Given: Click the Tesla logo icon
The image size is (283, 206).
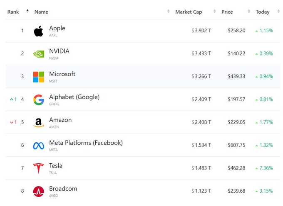Looking at the screenshot, I should 39,168.
